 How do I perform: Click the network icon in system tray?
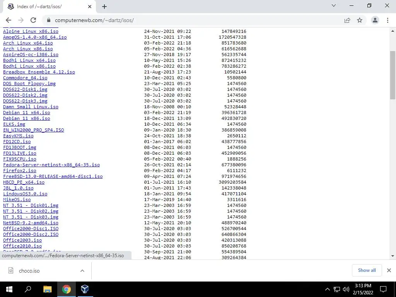337,289
